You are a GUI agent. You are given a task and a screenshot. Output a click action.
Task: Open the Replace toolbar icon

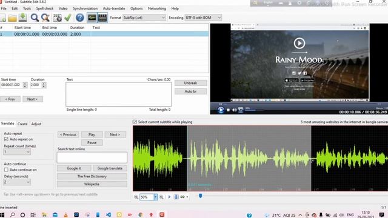[x=45, y=18]
